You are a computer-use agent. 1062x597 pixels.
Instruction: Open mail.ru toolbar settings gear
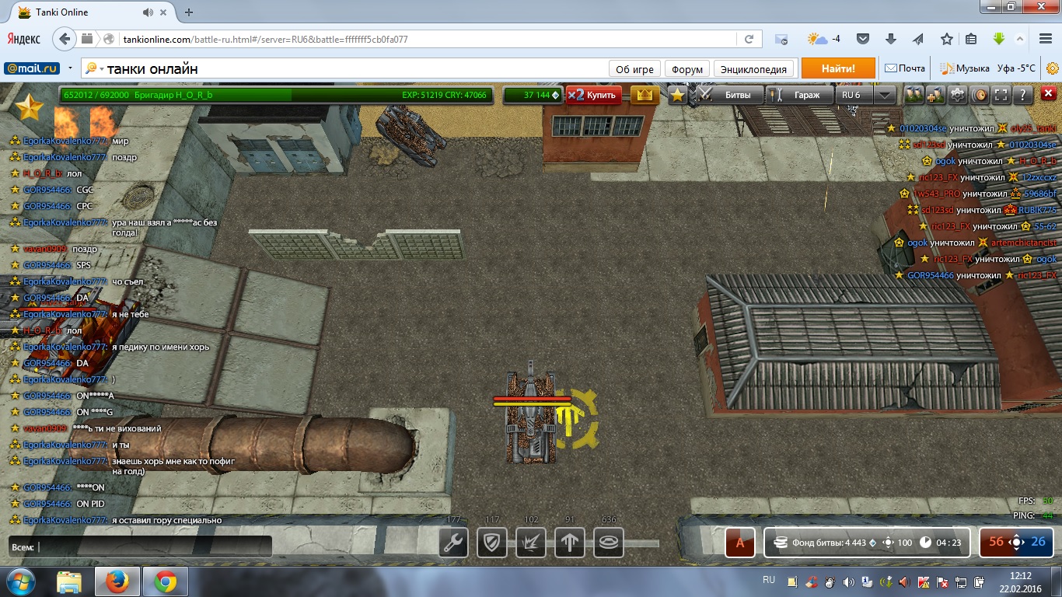pos(1053,68)
